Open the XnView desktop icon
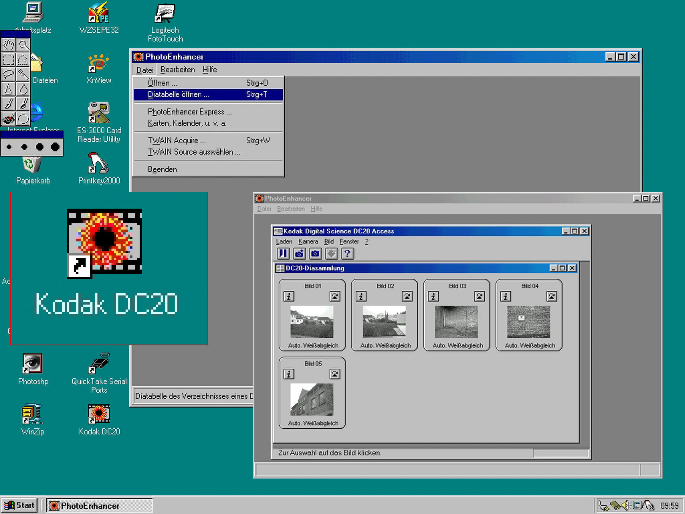This screenshot has width=685, height=514. pos(99,69)
